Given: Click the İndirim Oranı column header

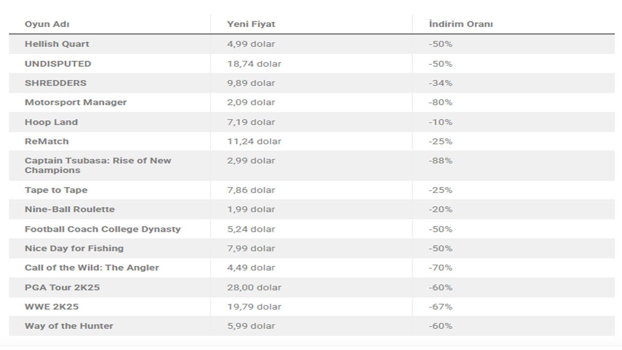Looking at the screenshot, I should (461, 24).
